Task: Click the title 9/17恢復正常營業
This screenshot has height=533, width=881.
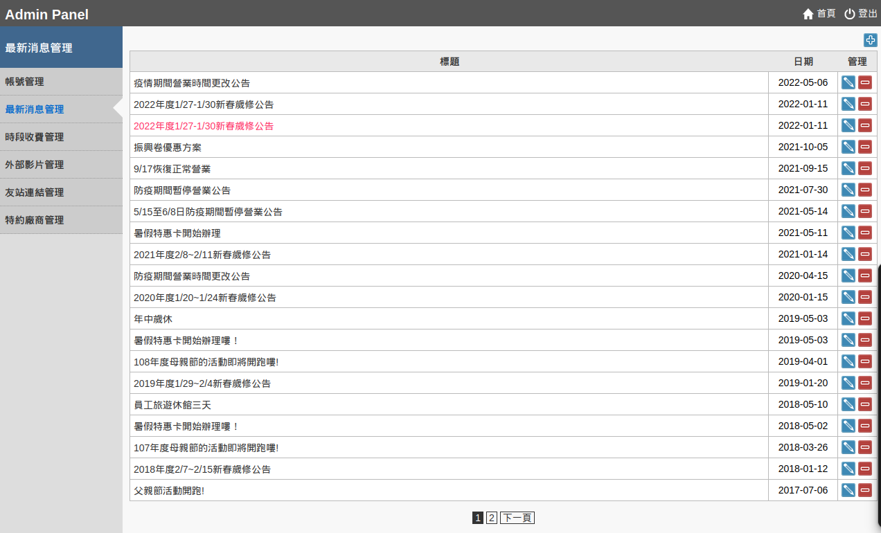Action: [x=172, y=169]
